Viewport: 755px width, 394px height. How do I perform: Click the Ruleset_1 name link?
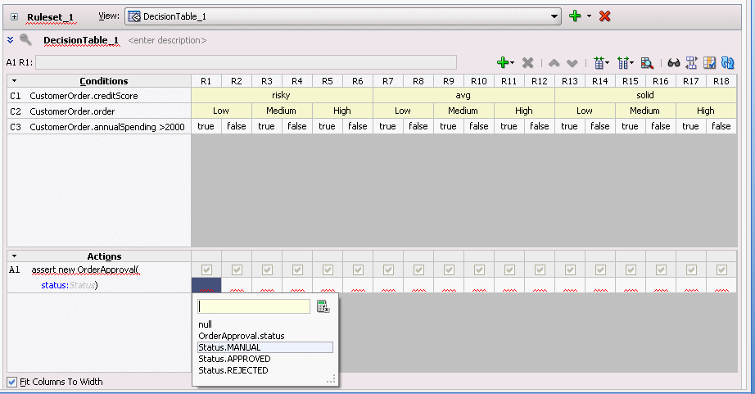[x=50, y=17]
